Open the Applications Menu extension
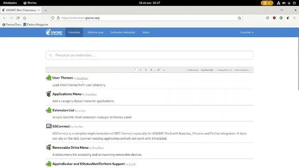 click(67, 94)
